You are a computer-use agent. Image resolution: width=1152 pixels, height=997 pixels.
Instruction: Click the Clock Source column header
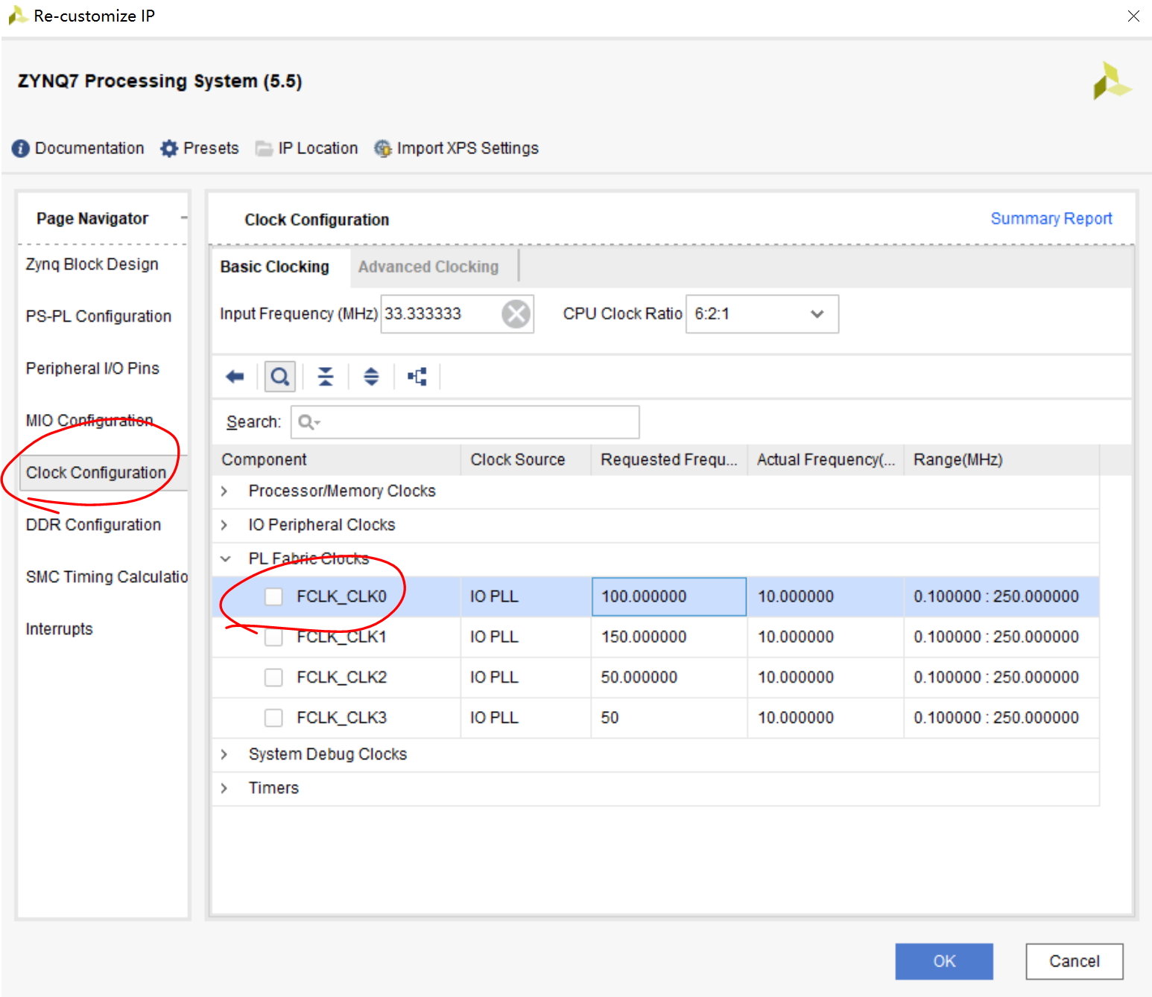point(526,459)
